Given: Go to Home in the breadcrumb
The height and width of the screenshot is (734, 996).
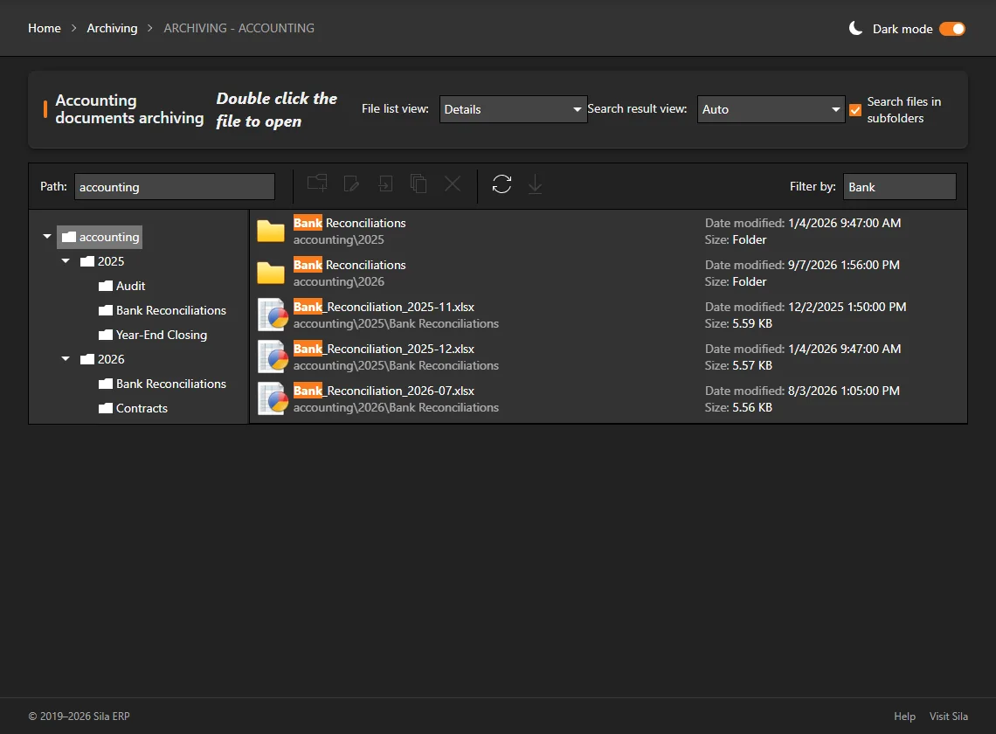Looking at the screenshot, I should 45,28.
